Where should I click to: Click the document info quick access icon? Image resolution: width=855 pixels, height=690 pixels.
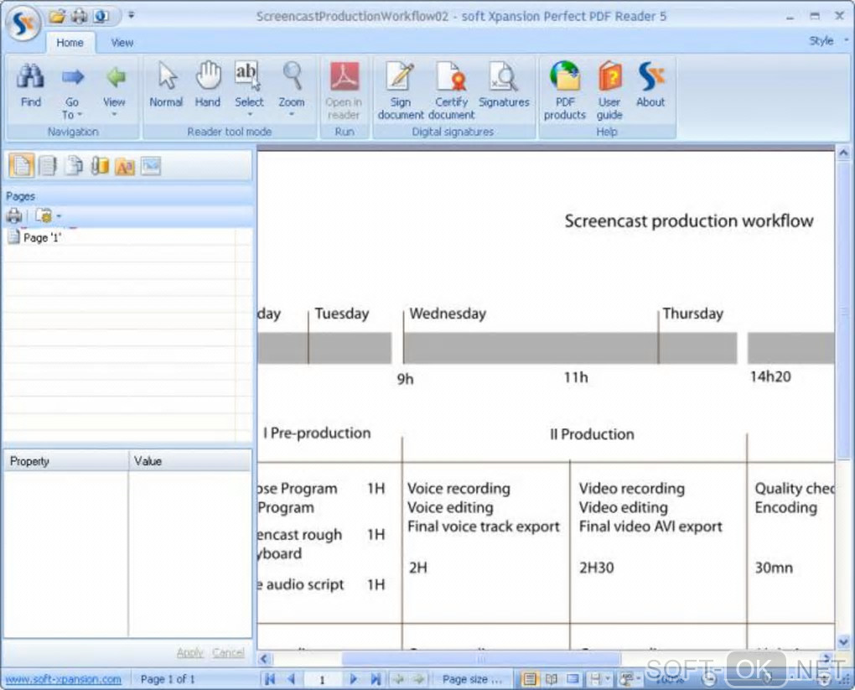pos(101,17)
